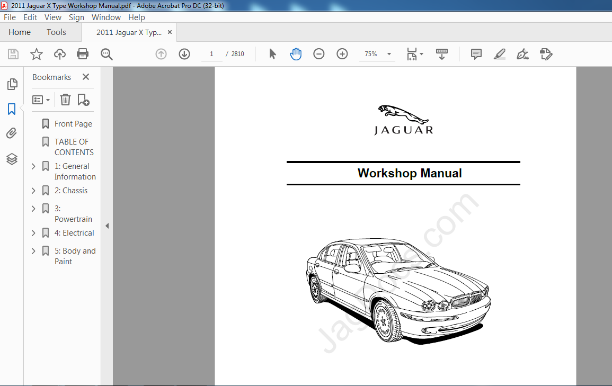612x386 pixels.
Task: Open 5: Body and Paint bookmark
Action: tap(75, 256)
